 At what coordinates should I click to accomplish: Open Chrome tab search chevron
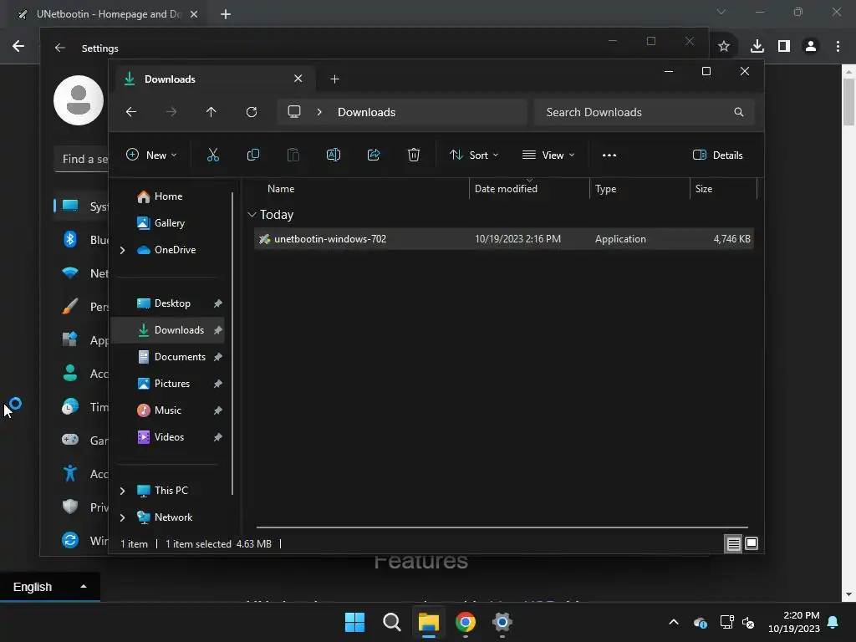(721, 12)
